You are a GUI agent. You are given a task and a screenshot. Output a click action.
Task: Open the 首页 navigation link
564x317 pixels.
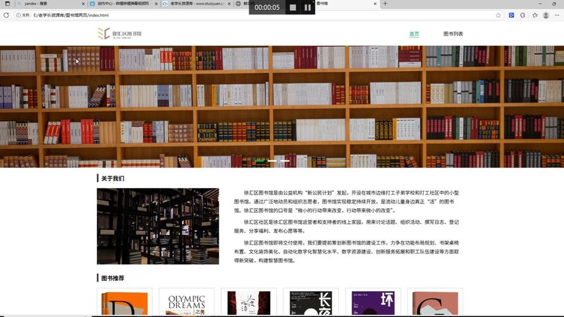click(x=414, y=34)
